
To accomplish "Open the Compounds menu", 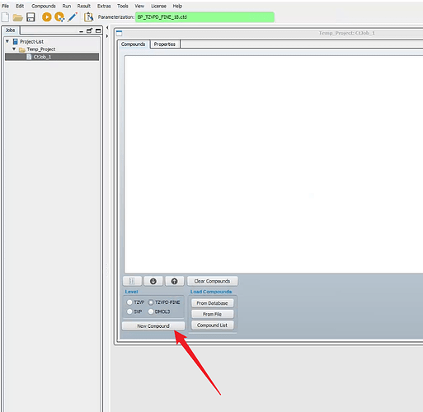I will (x=44, y=6).
